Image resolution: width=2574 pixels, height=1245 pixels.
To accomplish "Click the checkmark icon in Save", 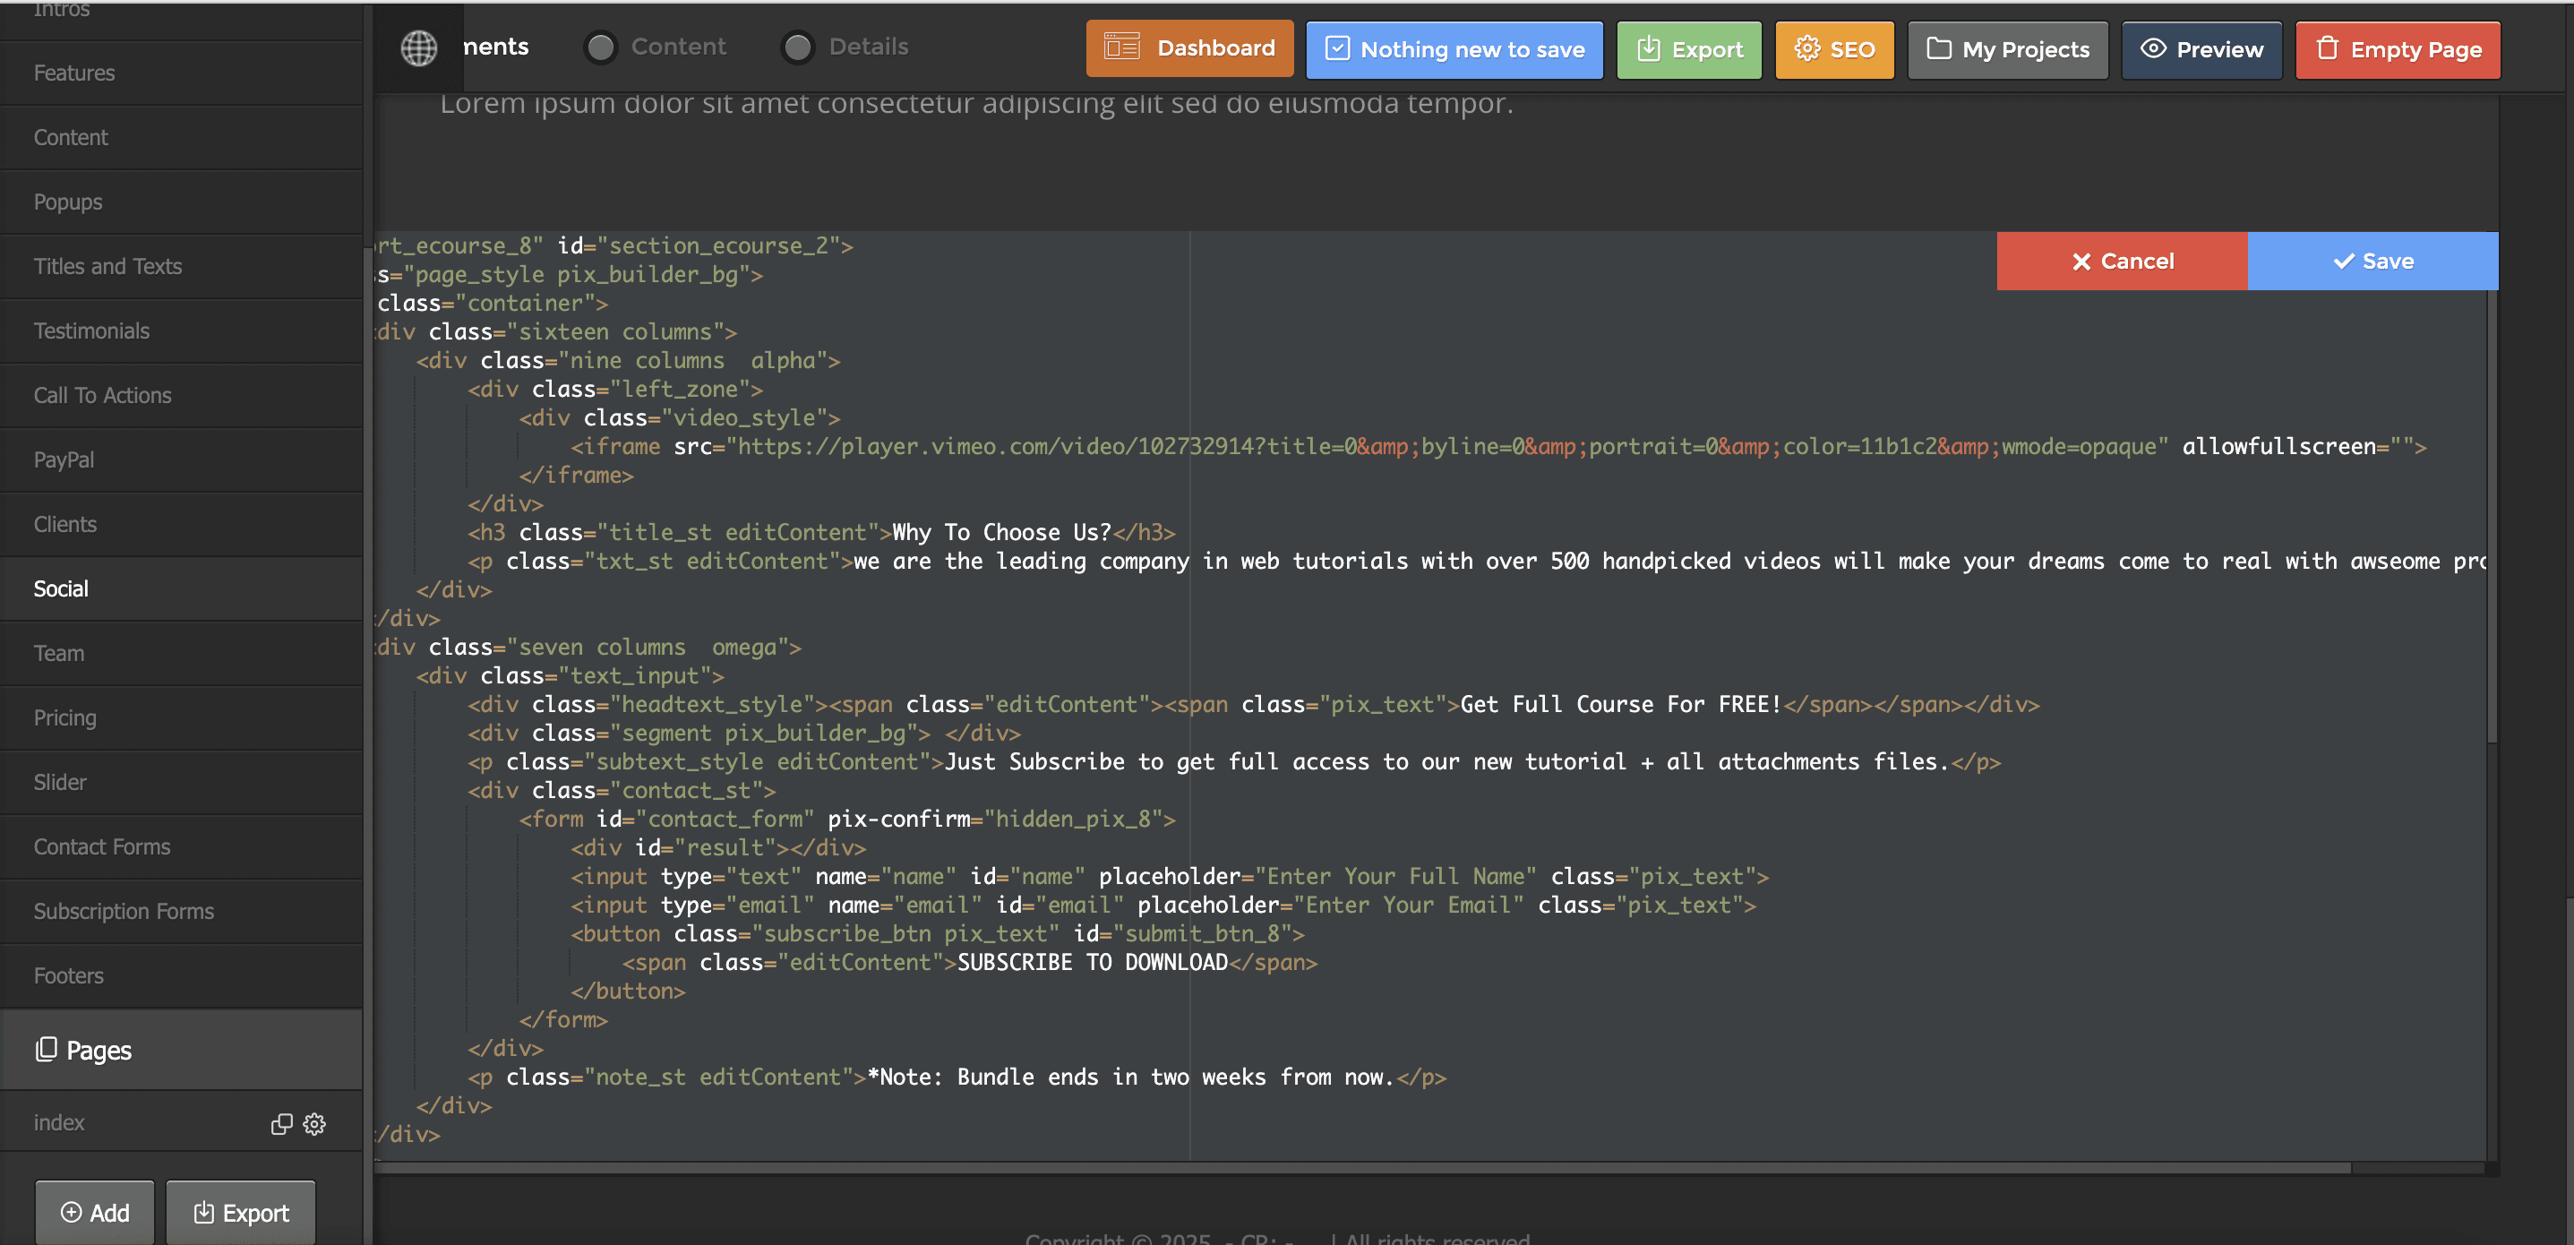I will (x=2343, y=262).
